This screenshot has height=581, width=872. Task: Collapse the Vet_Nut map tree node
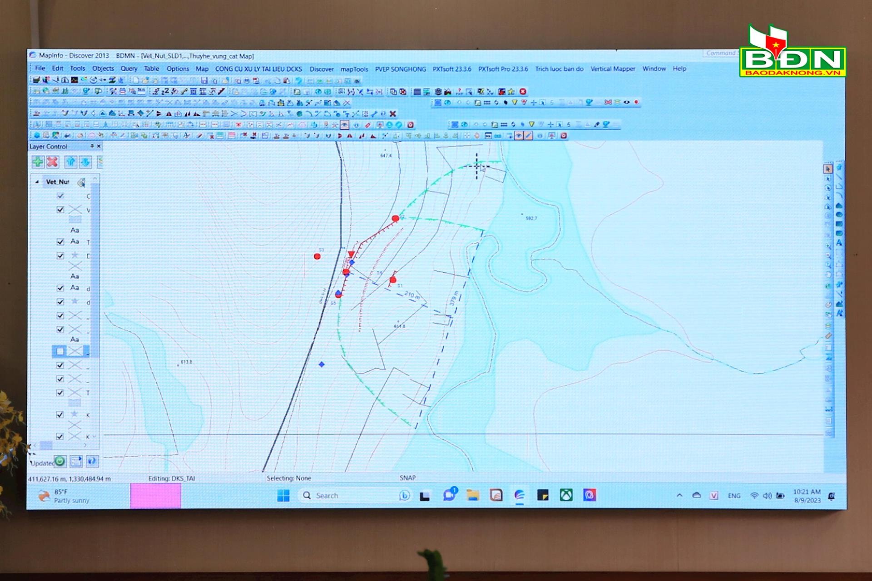[x=37, y=182]
